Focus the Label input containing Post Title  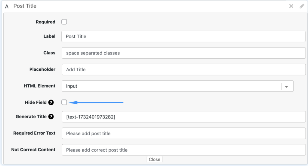point(183,36)
